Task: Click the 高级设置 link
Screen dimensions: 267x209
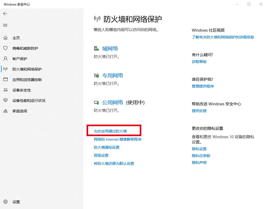Action: tap(101, 155)
